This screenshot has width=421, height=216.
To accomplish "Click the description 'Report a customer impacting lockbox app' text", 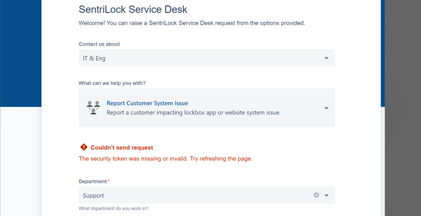I will pyautogui.click(x=193, y=112).
